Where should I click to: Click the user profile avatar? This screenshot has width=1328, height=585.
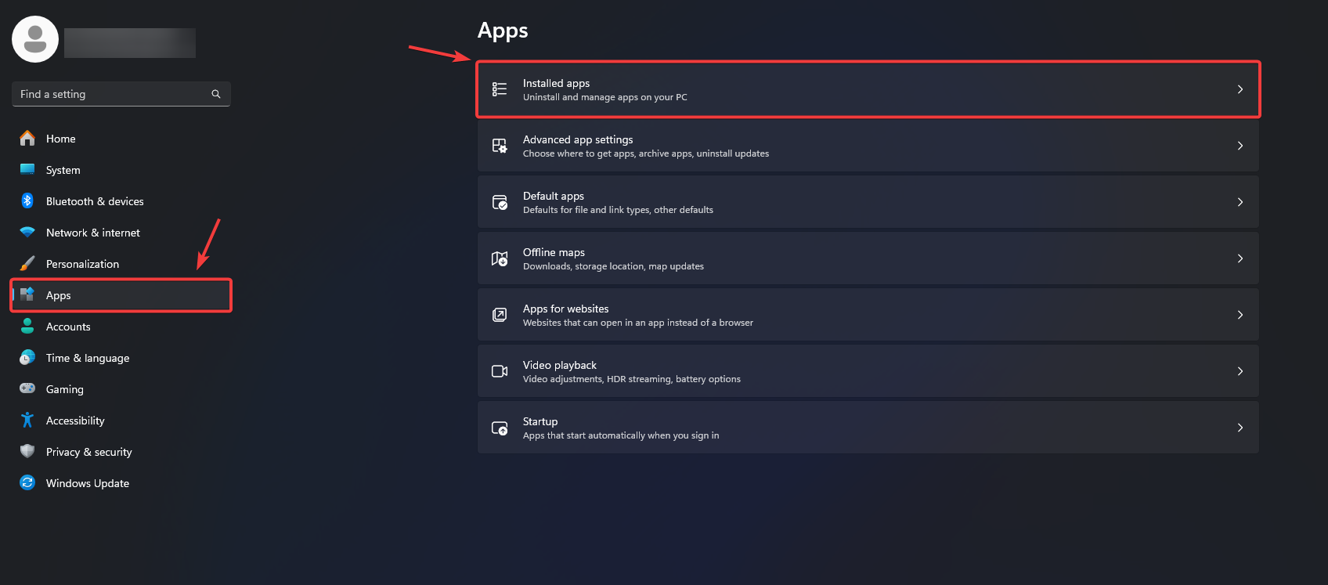(35, 38)
